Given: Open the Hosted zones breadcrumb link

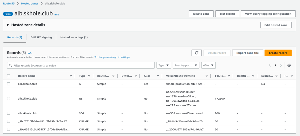Looking at the screenshot, I should click(30, 3).
